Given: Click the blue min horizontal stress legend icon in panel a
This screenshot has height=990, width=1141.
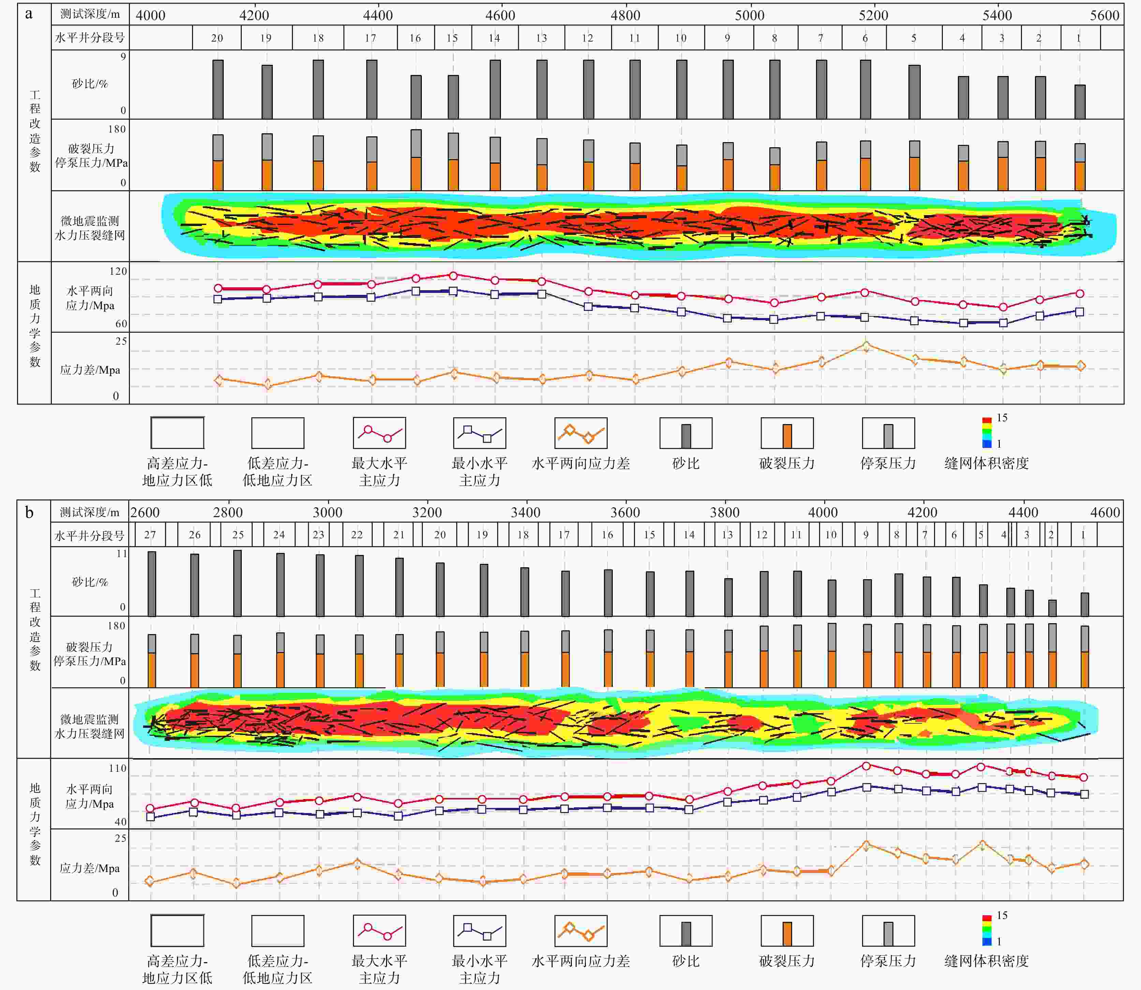Looking at the screenshot, I should pyautogui.click(x=479, y=433).
